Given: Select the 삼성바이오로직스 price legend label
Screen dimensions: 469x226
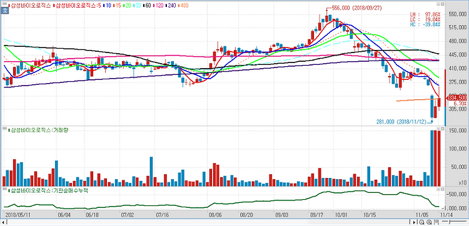Looking at the screenshot, I should click(30, 5).
